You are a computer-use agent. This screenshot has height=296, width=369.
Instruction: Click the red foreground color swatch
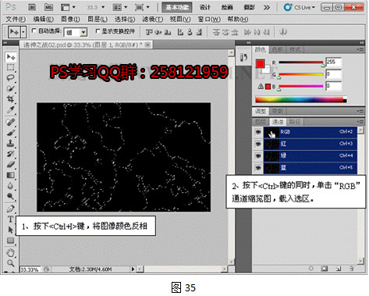tap(260, 63)
